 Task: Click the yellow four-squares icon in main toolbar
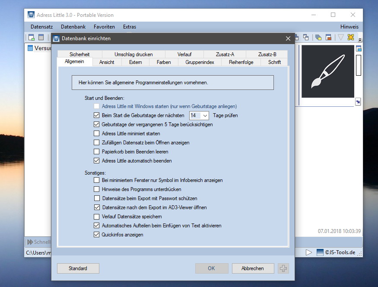pyautogui.click(x=351, y=37)
